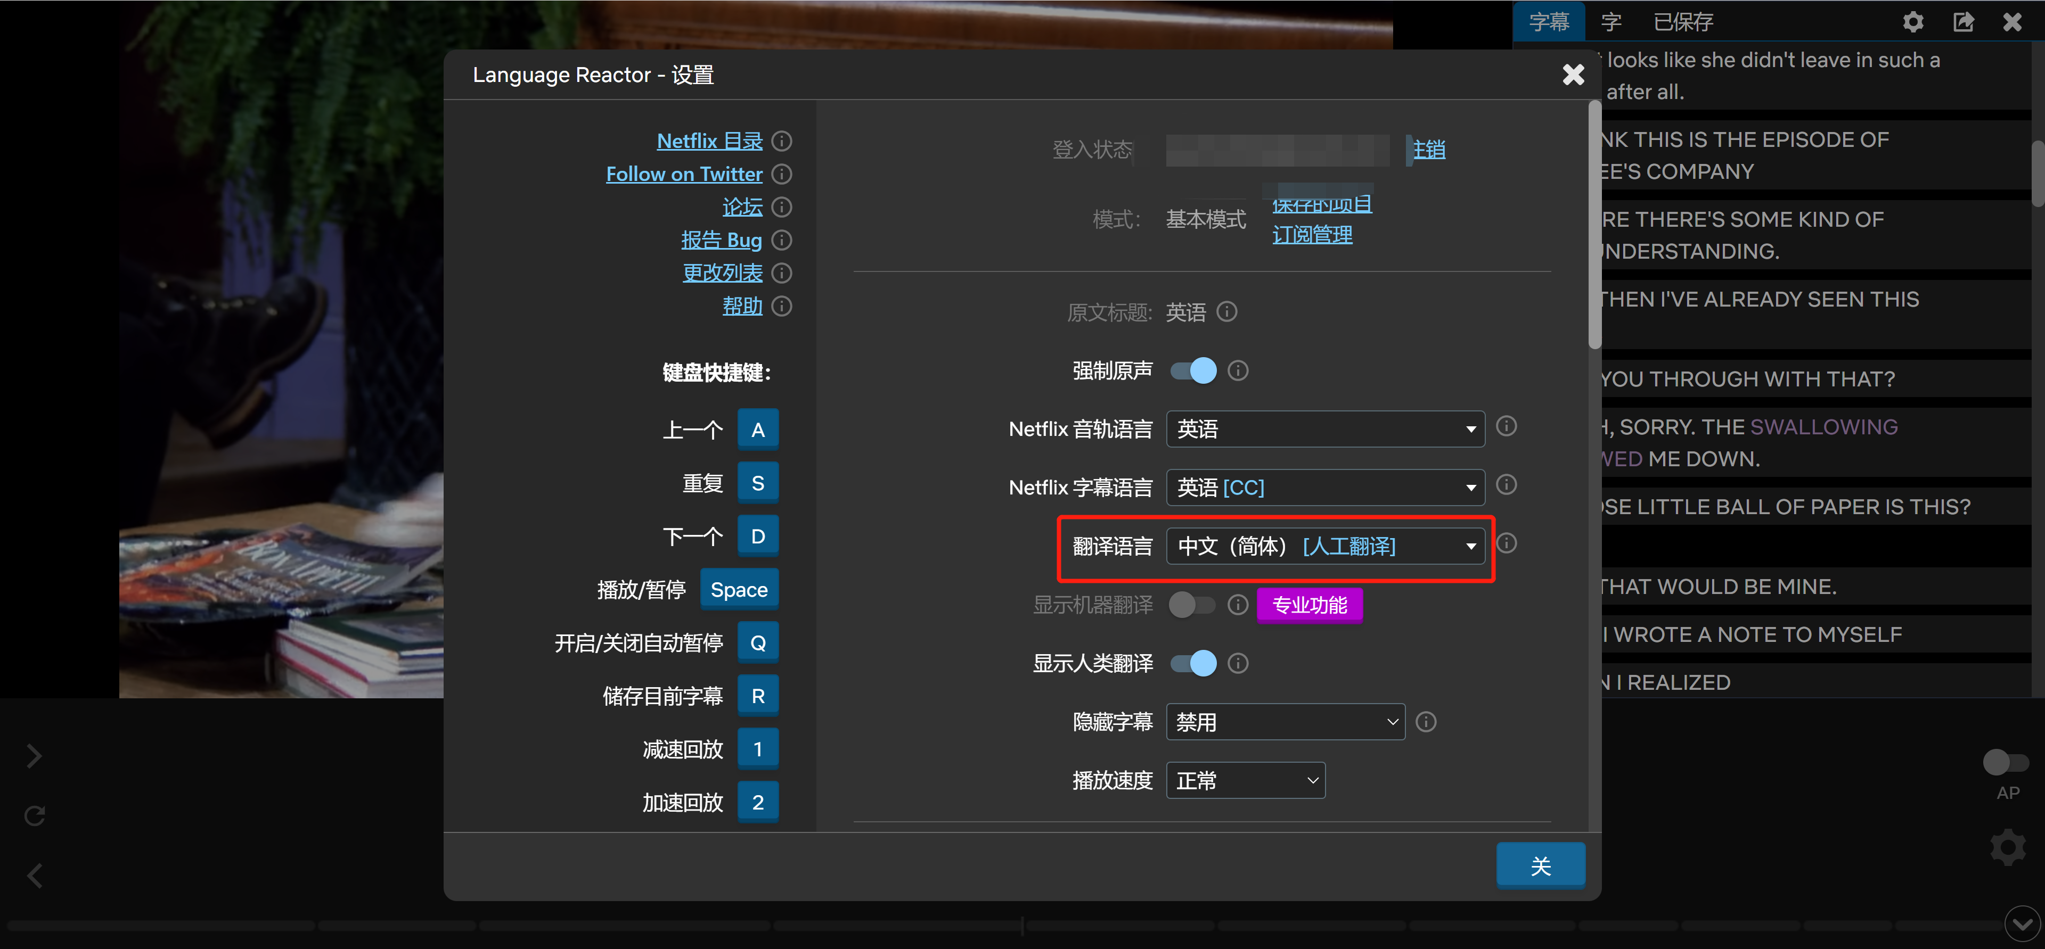This screenshot has width=2045, height=949.
Task: Toggle the 强制原声 switch
Action: tap(1193, 370)
